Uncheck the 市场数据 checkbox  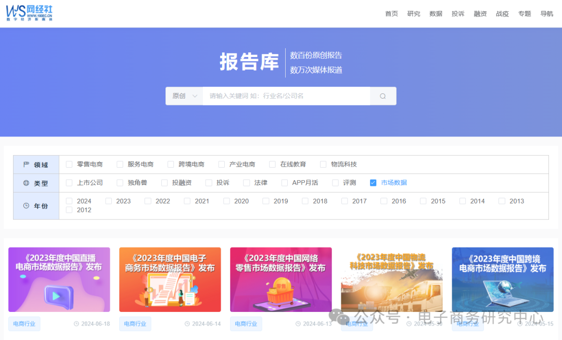coord(373,183)
